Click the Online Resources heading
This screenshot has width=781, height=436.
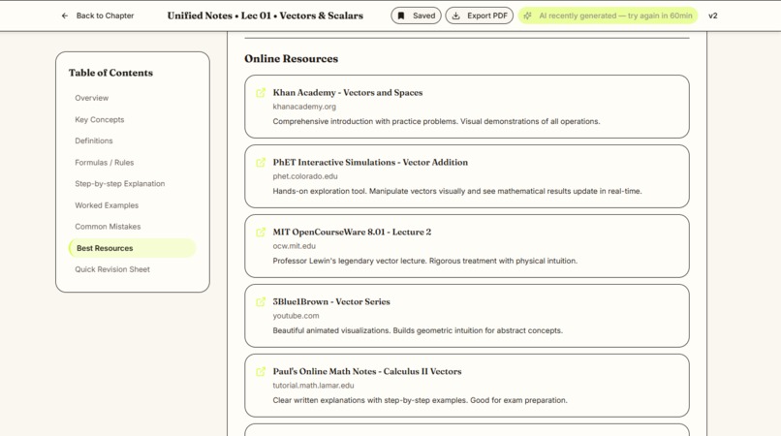click(x=291, y=59)
